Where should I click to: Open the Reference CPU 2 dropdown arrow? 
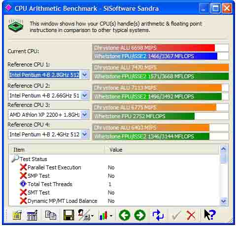84,96
